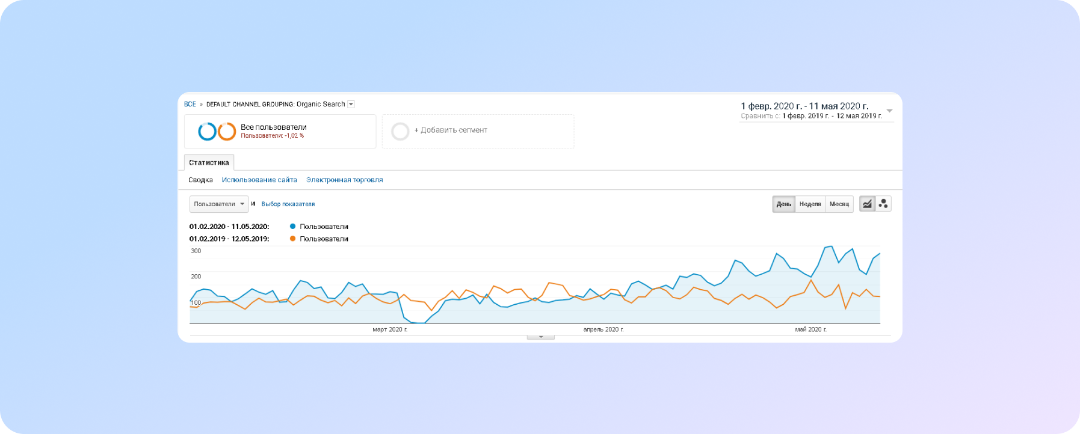The image size is (1080, 434).
Task: Click the legend date 01.02.2019 - 12.05.2019
Action: pos(229,239)
